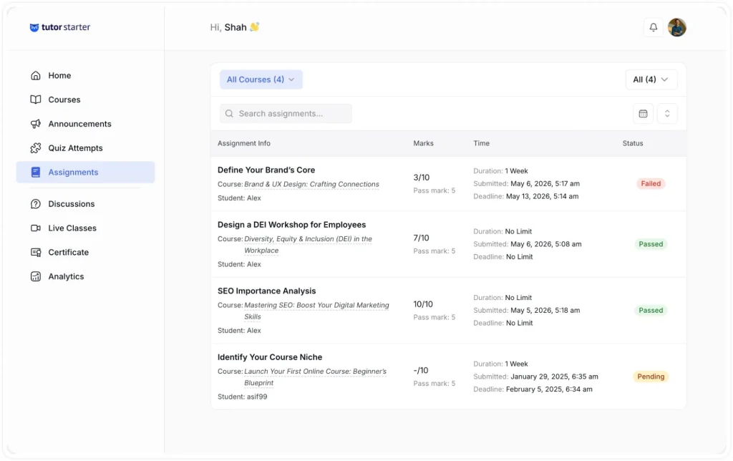Open the Define Your Brand's Core assignment
The image size is (733, 461).
(266, 170)
